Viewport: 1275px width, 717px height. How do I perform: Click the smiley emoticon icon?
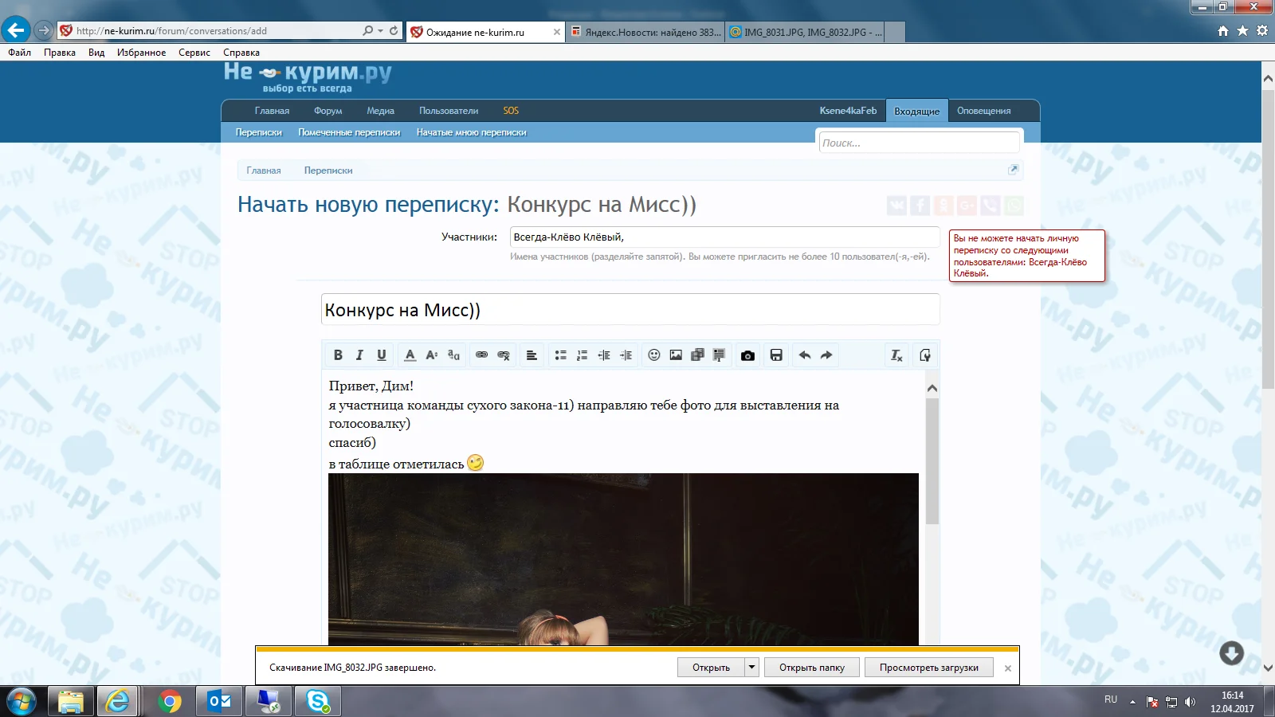pyautogui.click(x=654, y=355)
